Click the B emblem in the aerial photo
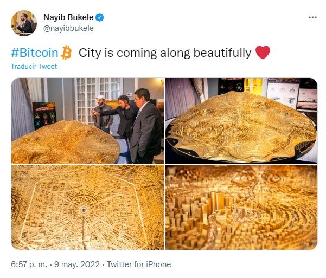 [x=84, y=210]
